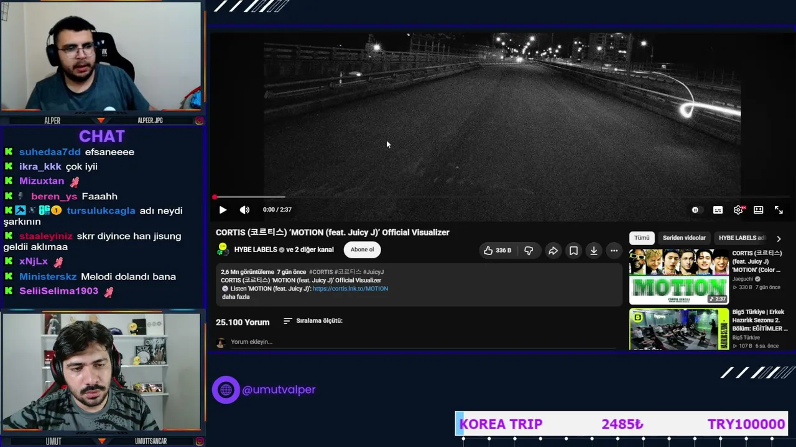Mute the video player volume
This screenshot has width=796, height=447.
point(244,210)
